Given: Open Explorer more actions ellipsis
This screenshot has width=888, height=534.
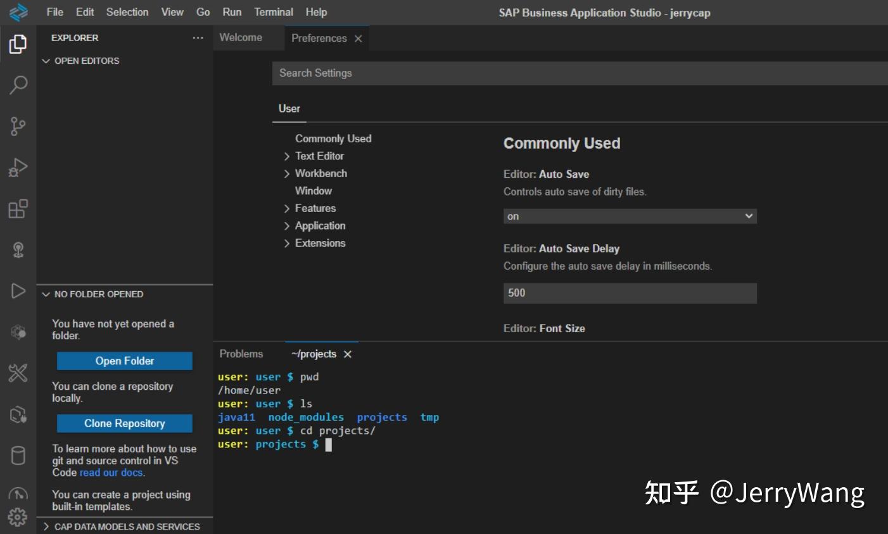Looking at the screenshot, I should (x=198, y=38).
